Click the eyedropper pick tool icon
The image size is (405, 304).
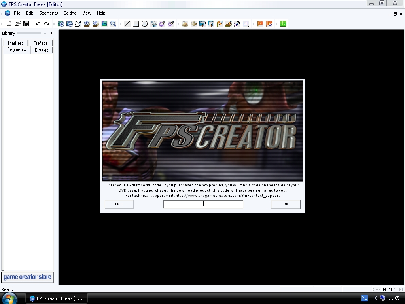click(x=237, y=23)
